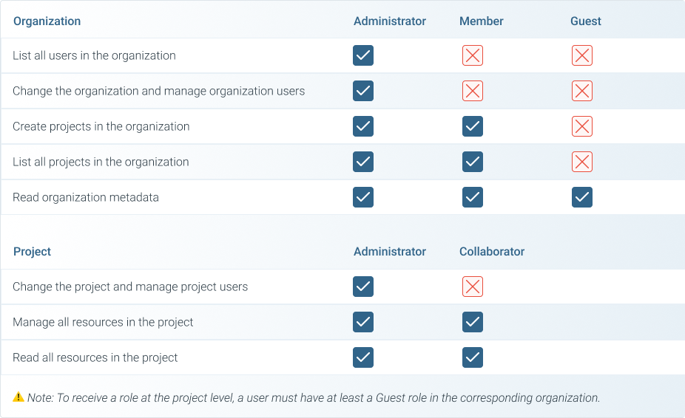This screenshot has width=685, height=418.
Task: Click Guest red X for List all users
Action: (582, 55)
